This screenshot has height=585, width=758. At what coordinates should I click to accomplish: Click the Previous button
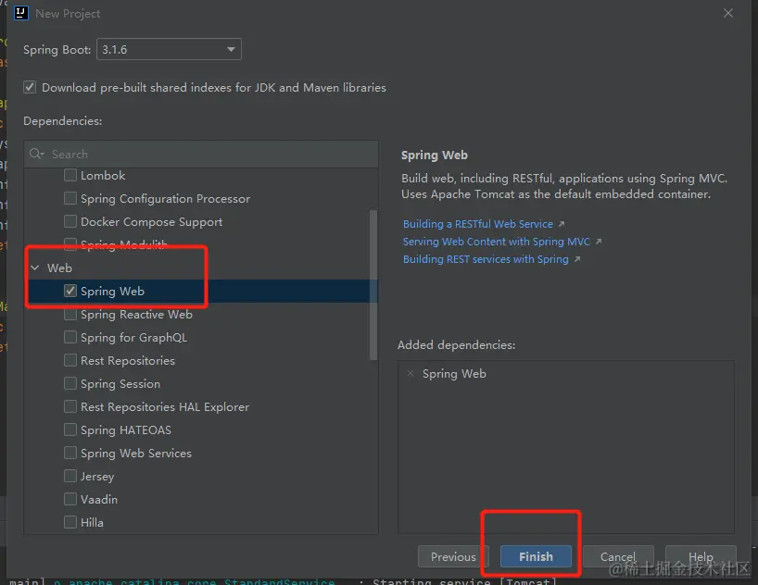(x=453, y=556)
